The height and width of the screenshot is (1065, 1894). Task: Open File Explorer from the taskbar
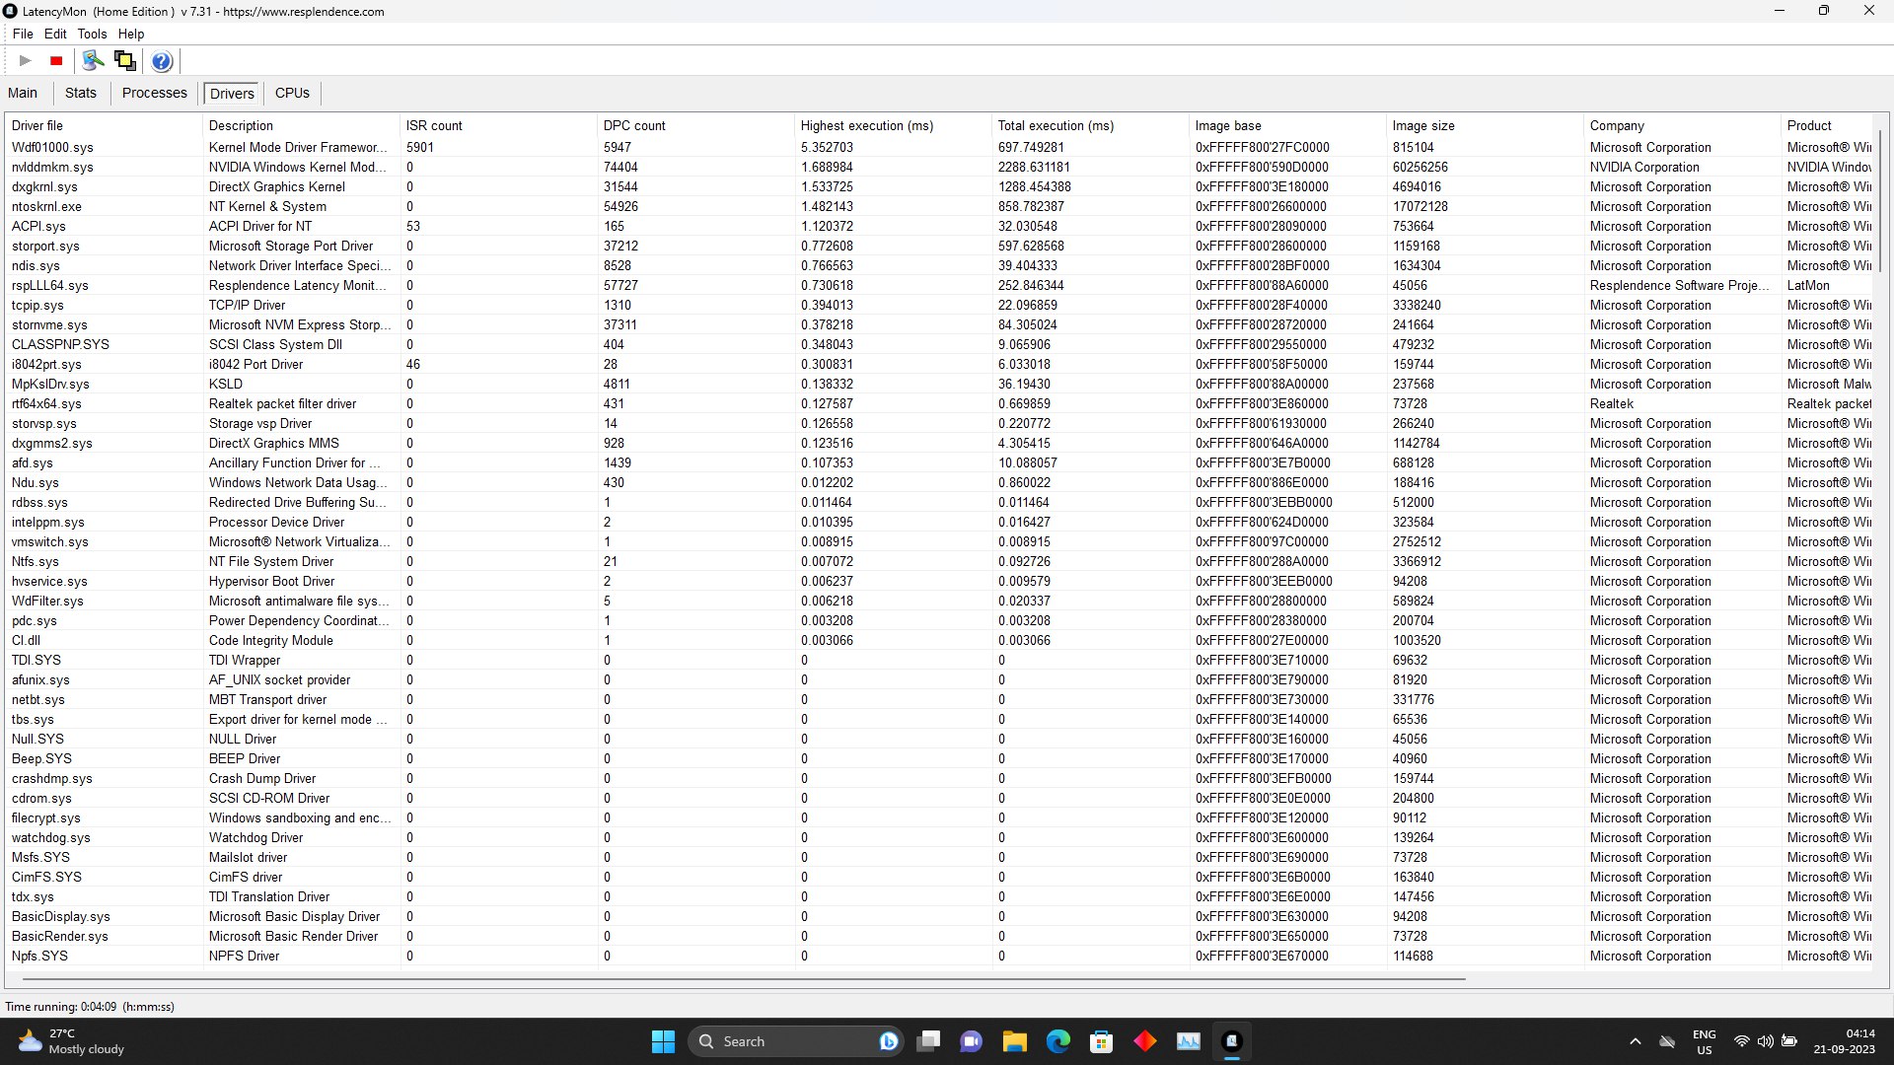click(1015, 1041)
